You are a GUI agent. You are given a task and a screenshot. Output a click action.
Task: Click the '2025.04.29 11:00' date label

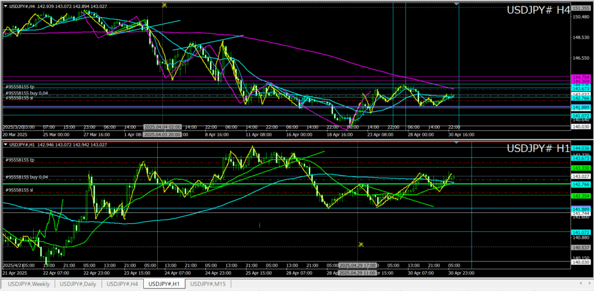tap(357, 272)
